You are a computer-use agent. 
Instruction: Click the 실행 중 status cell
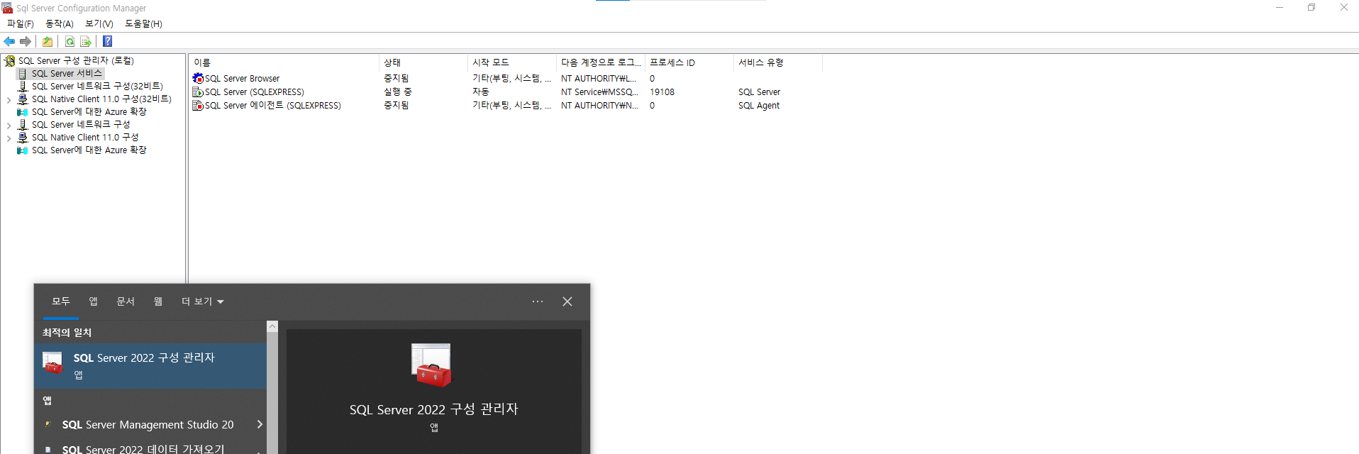[397, 92]
